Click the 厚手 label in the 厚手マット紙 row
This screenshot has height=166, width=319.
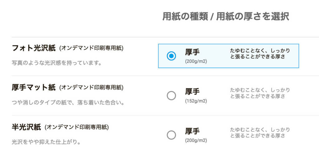(x=192, y=91)
